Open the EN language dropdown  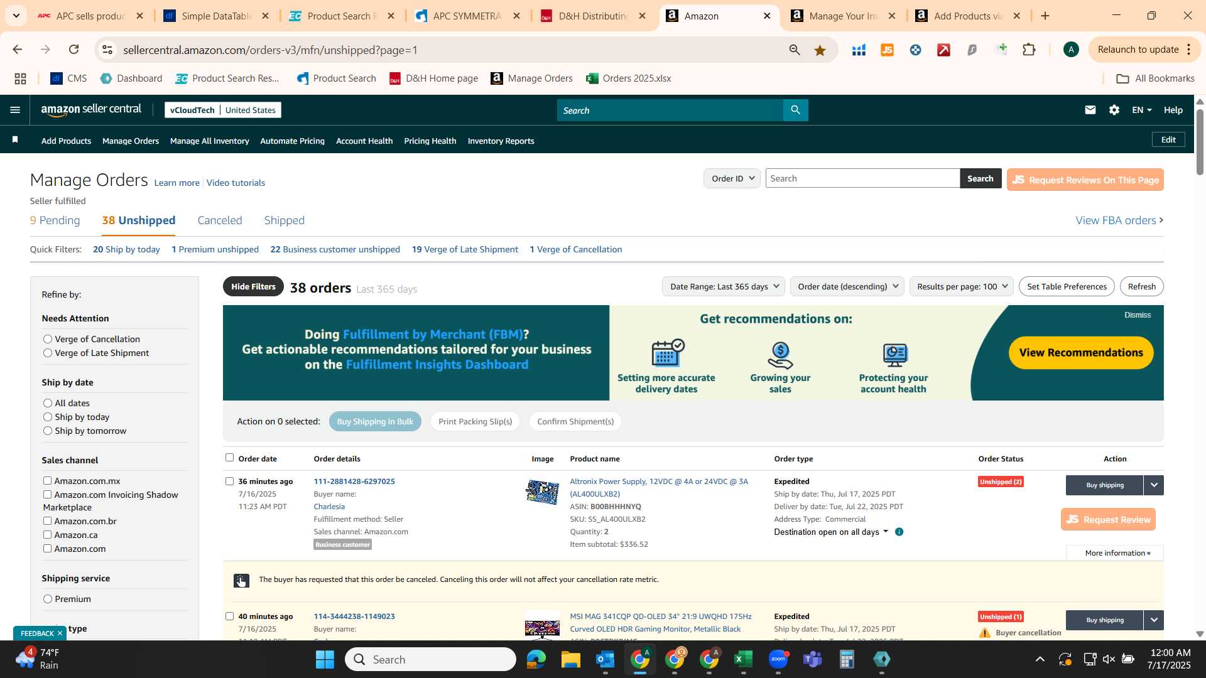click(1141, 110)
